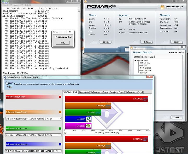This screenshot has height=154, width=188.
Task: Close the Finish dialog with its X
Action: (70, 32)
